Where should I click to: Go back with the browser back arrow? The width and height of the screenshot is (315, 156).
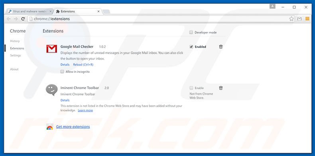coord(8,19)
